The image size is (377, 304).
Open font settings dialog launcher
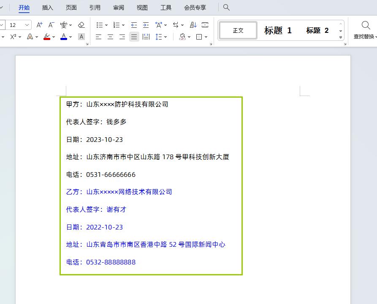(x=87, y=44)
